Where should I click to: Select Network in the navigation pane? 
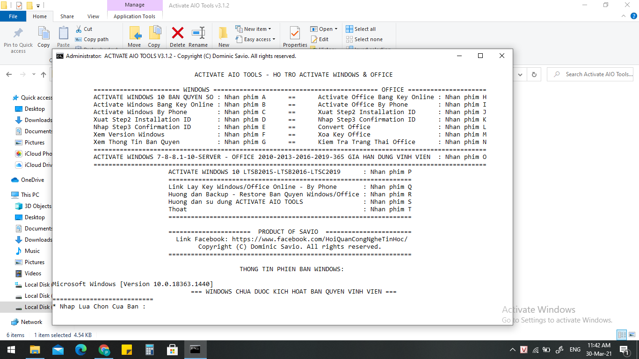click(x=27, y=322)
